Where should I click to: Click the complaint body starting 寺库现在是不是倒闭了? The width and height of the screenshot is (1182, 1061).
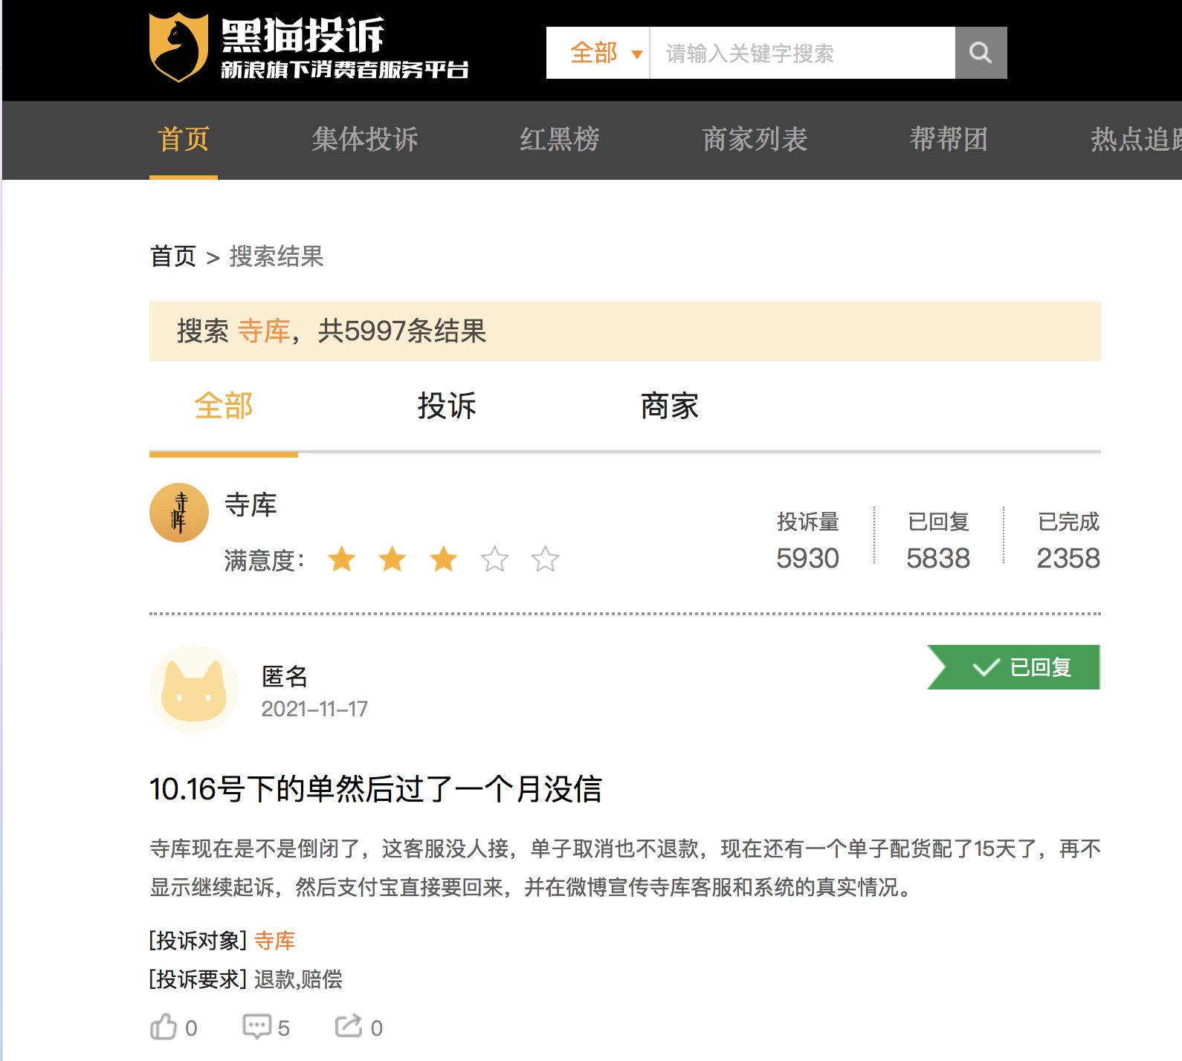625,868
